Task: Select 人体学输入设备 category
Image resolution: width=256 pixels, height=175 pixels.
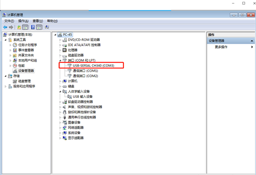Action: pyautogui.click(x=79, y=91)
